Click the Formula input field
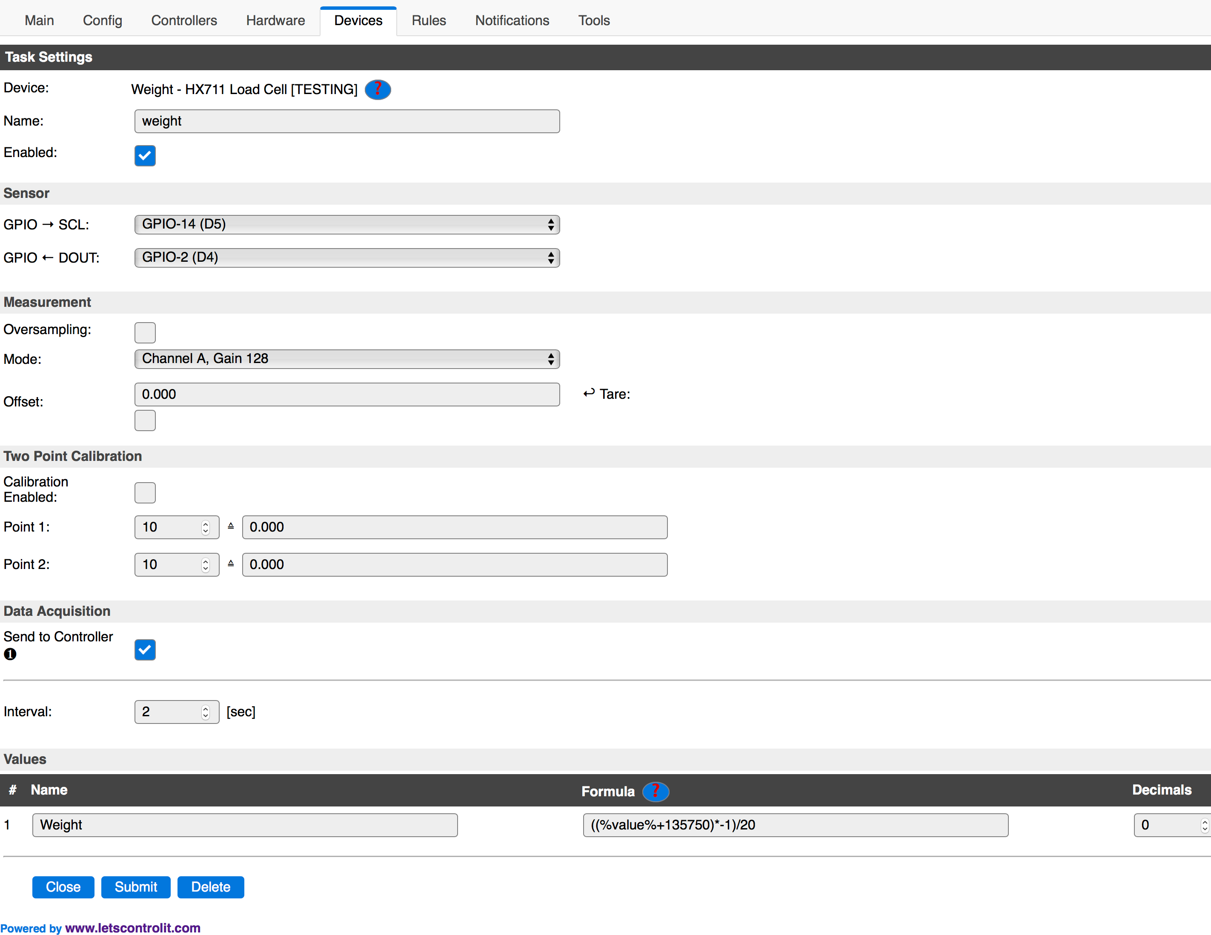 tap(795, 825)
